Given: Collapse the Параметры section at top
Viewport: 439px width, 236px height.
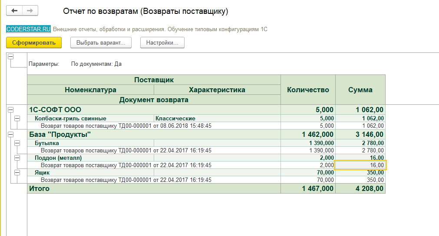Looking at the screenshot, I should point(11,57).
